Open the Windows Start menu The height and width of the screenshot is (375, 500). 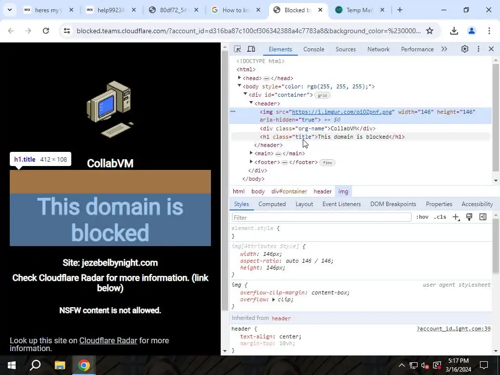point(12,365)
